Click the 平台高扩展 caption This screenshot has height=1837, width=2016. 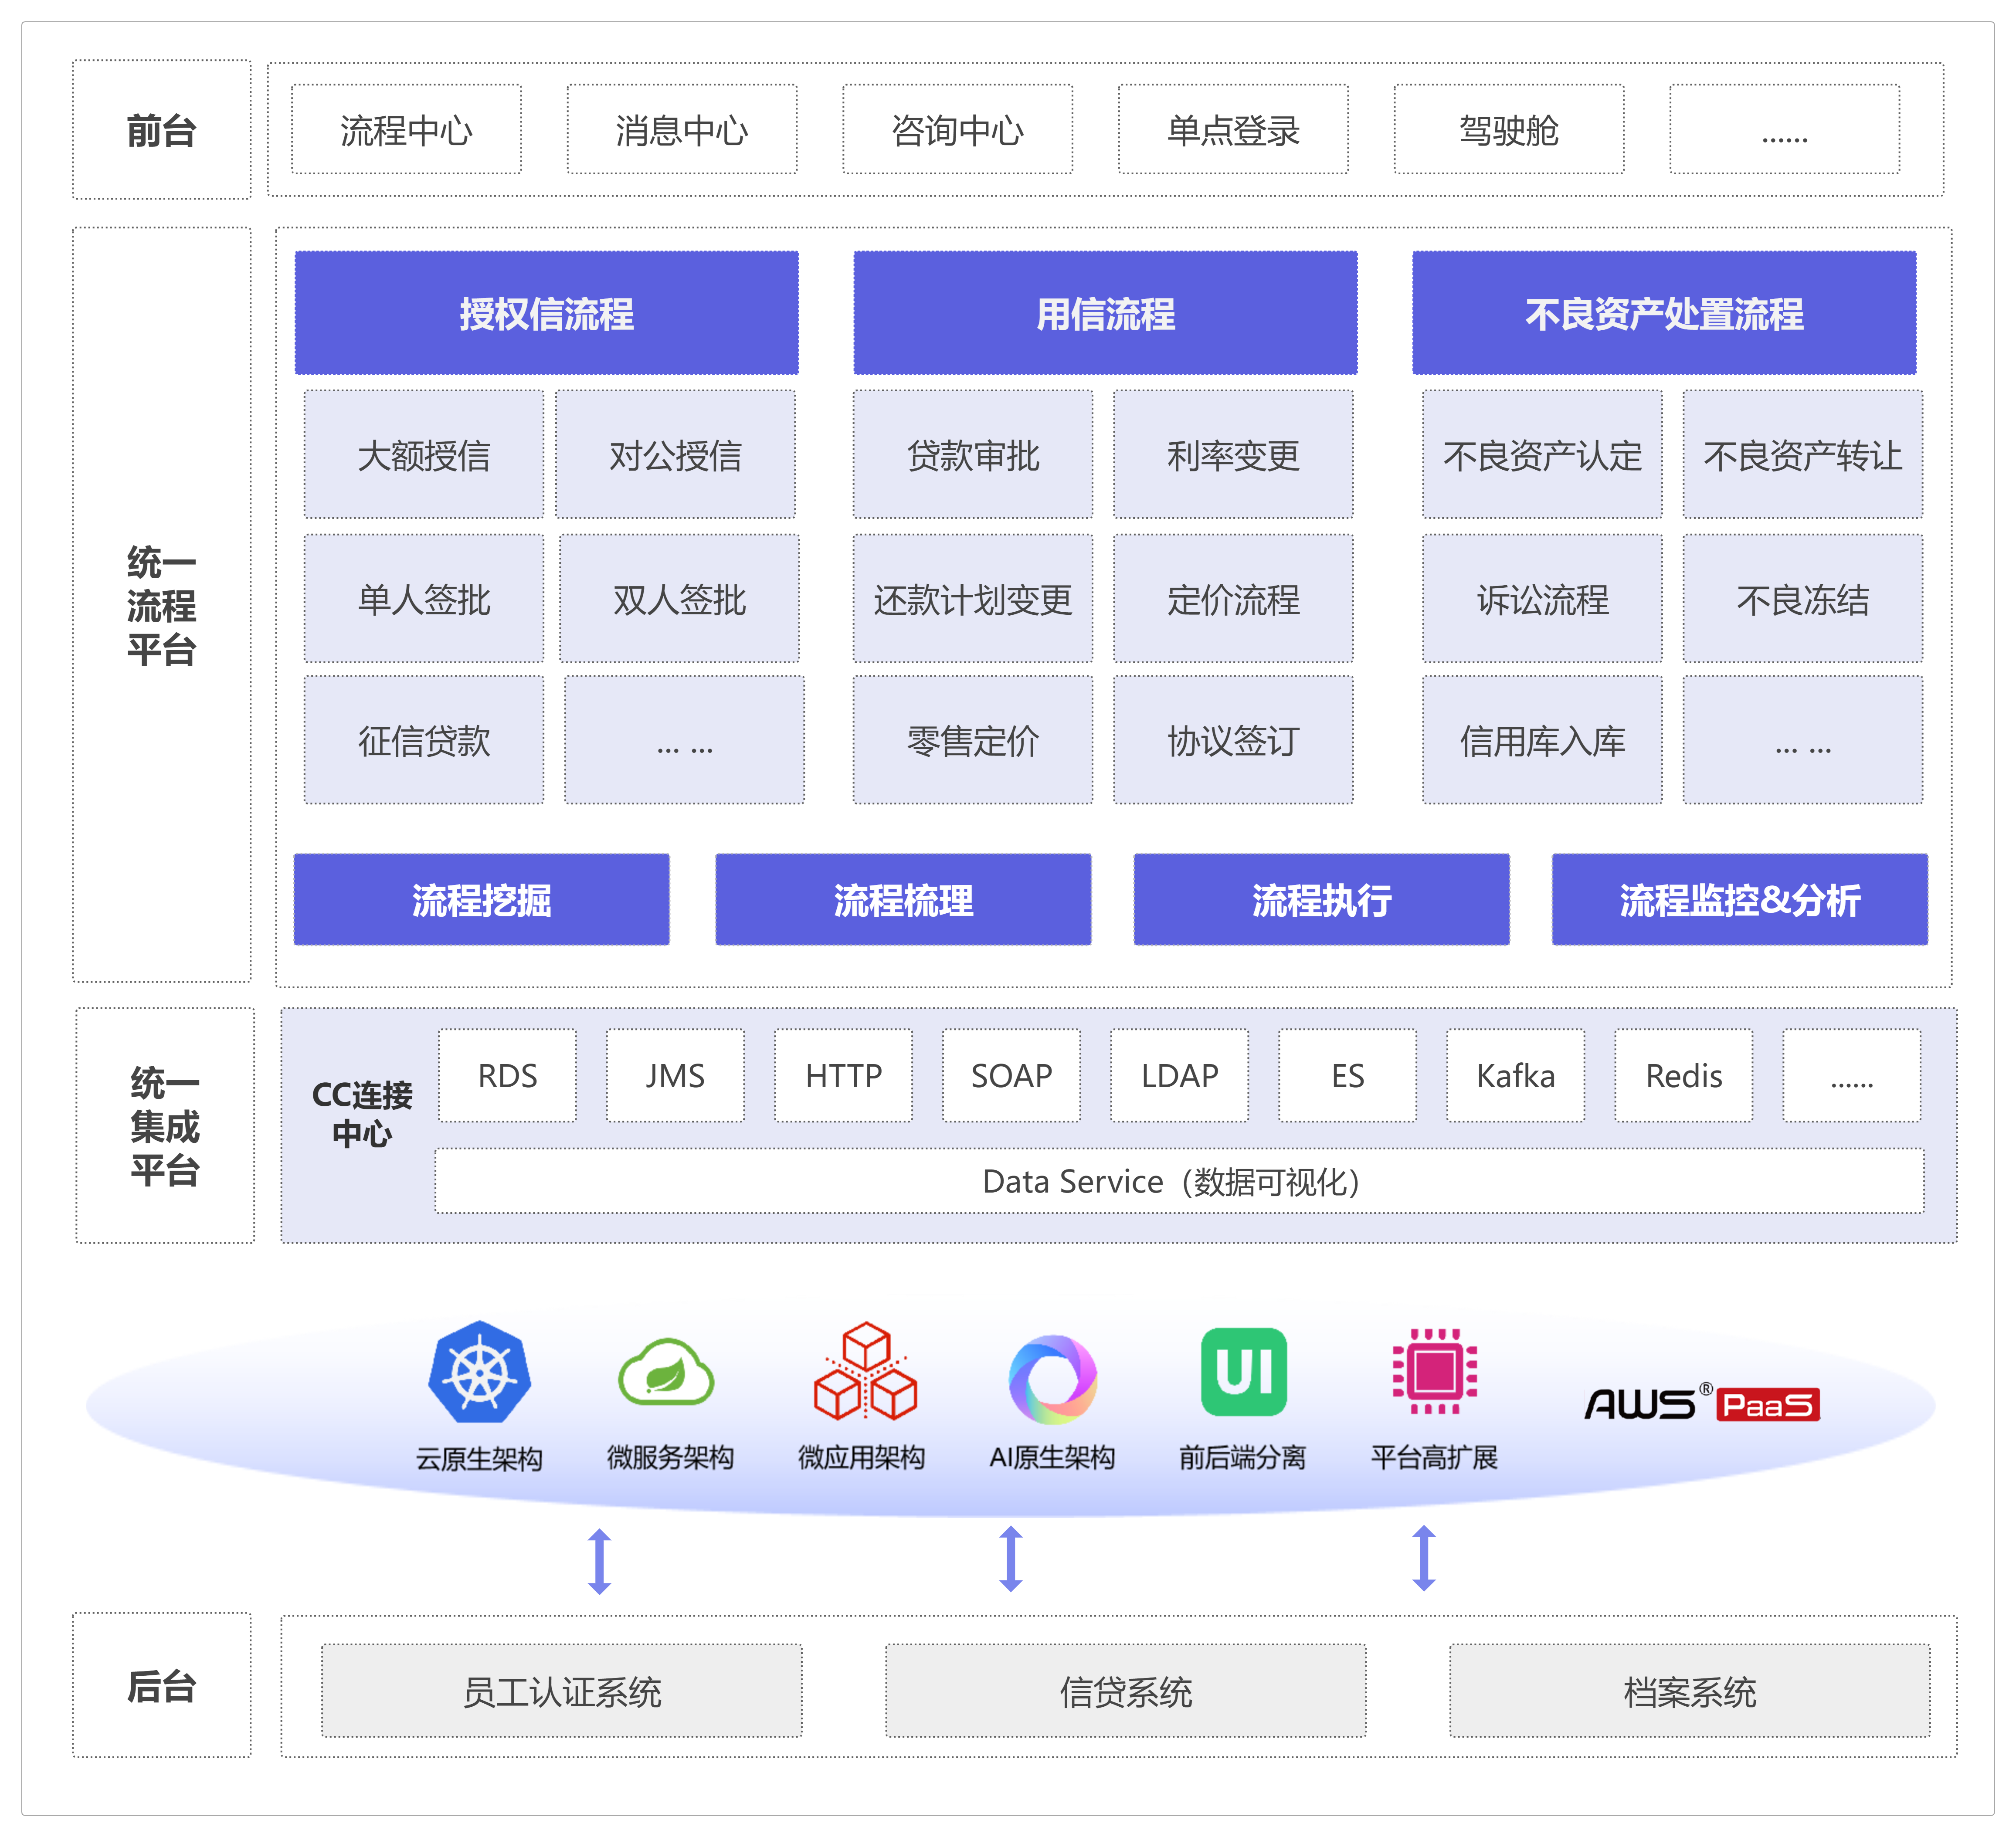coord(1434,1457)
